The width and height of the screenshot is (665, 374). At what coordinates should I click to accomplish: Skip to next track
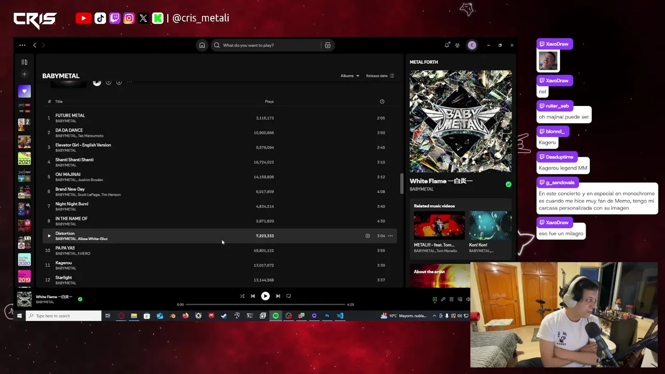tap(278, 296)
